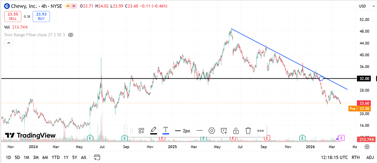Screen dimensions: 377x163
Task: Click red earnings marker before Jul 2025
Action: 233,138
